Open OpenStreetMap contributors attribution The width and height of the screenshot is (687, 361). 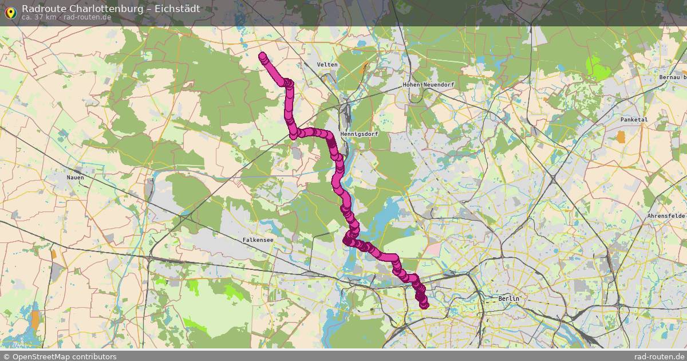tap(60, 356)
